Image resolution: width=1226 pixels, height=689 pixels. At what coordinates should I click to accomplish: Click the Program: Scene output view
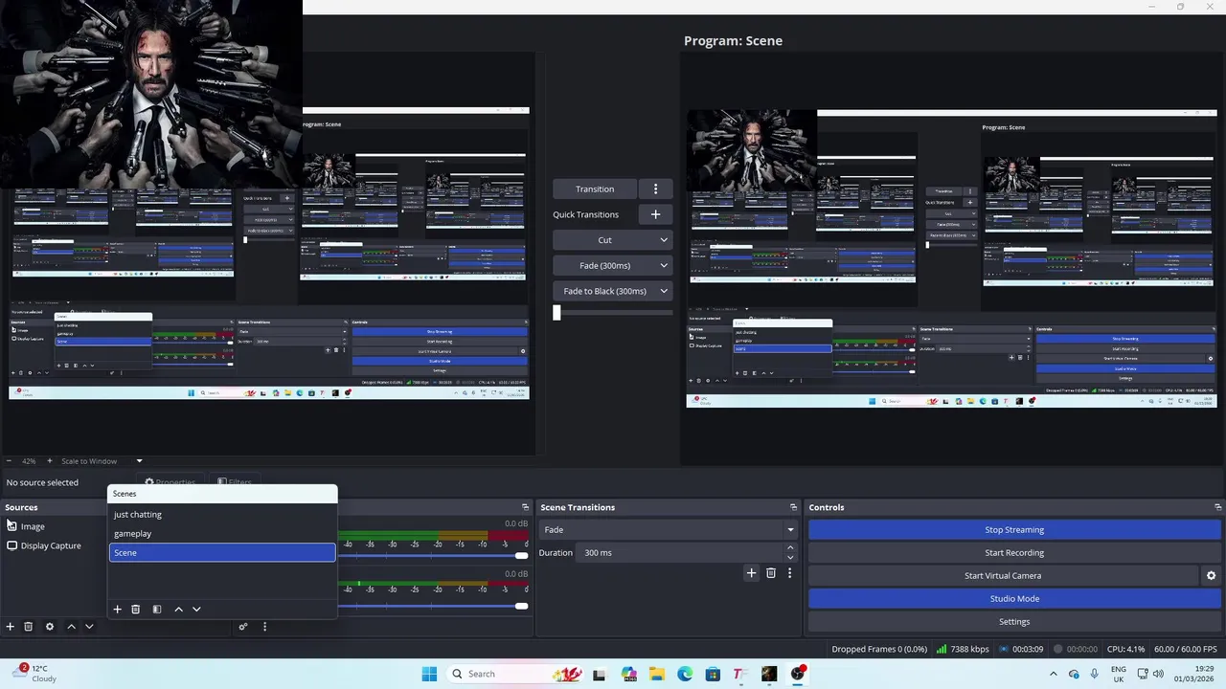point(951,258)
